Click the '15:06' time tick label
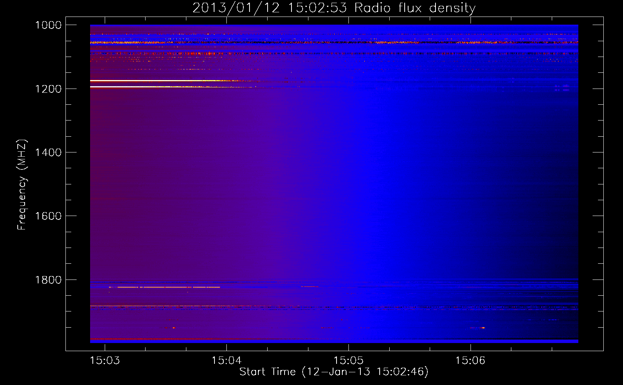 [470, 360]
